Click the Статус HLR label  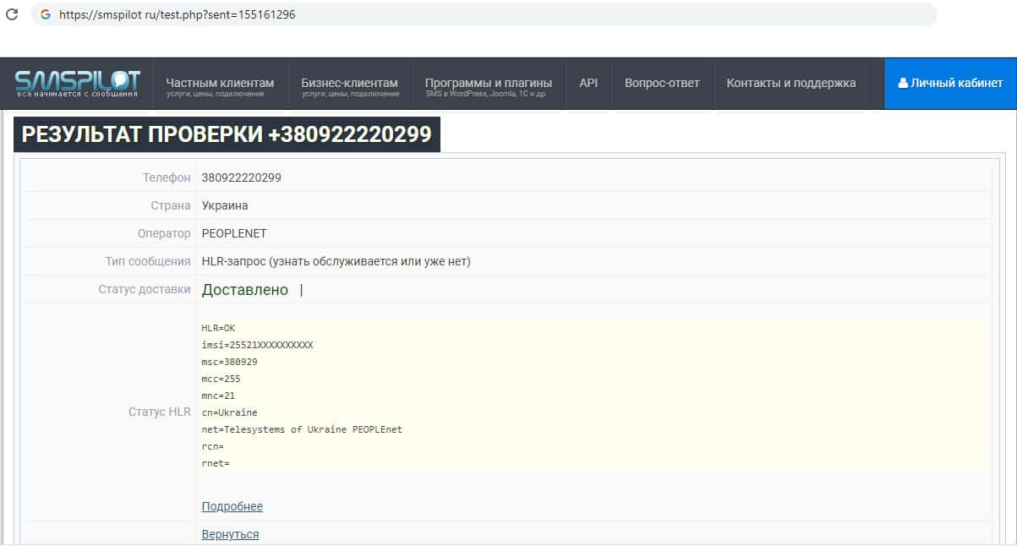coord(160,412)
